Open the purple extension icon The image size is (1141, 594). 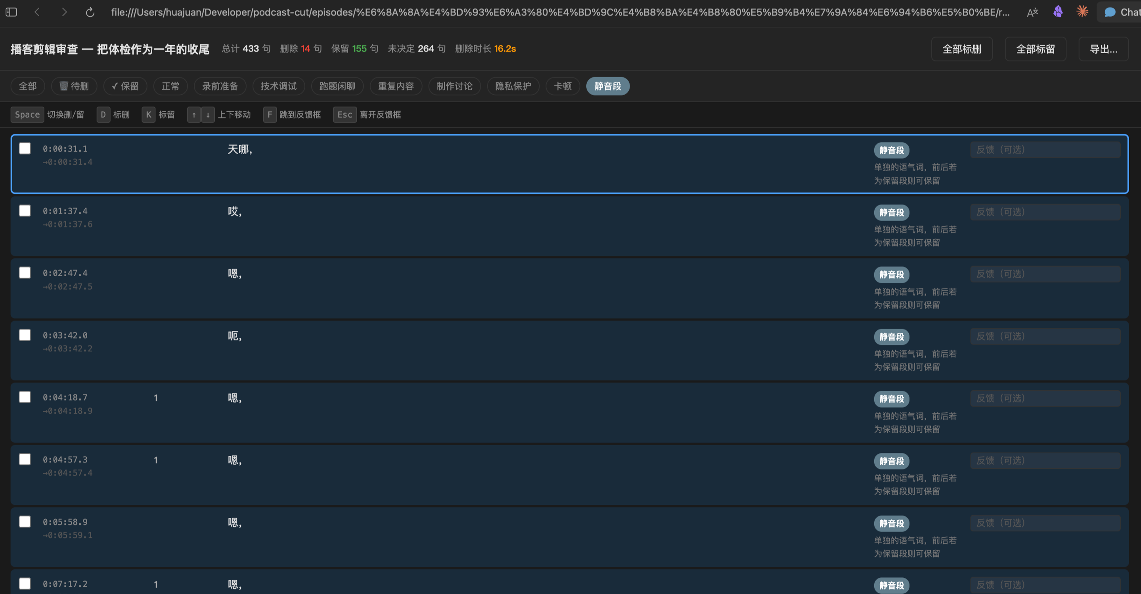(1058, 12)
